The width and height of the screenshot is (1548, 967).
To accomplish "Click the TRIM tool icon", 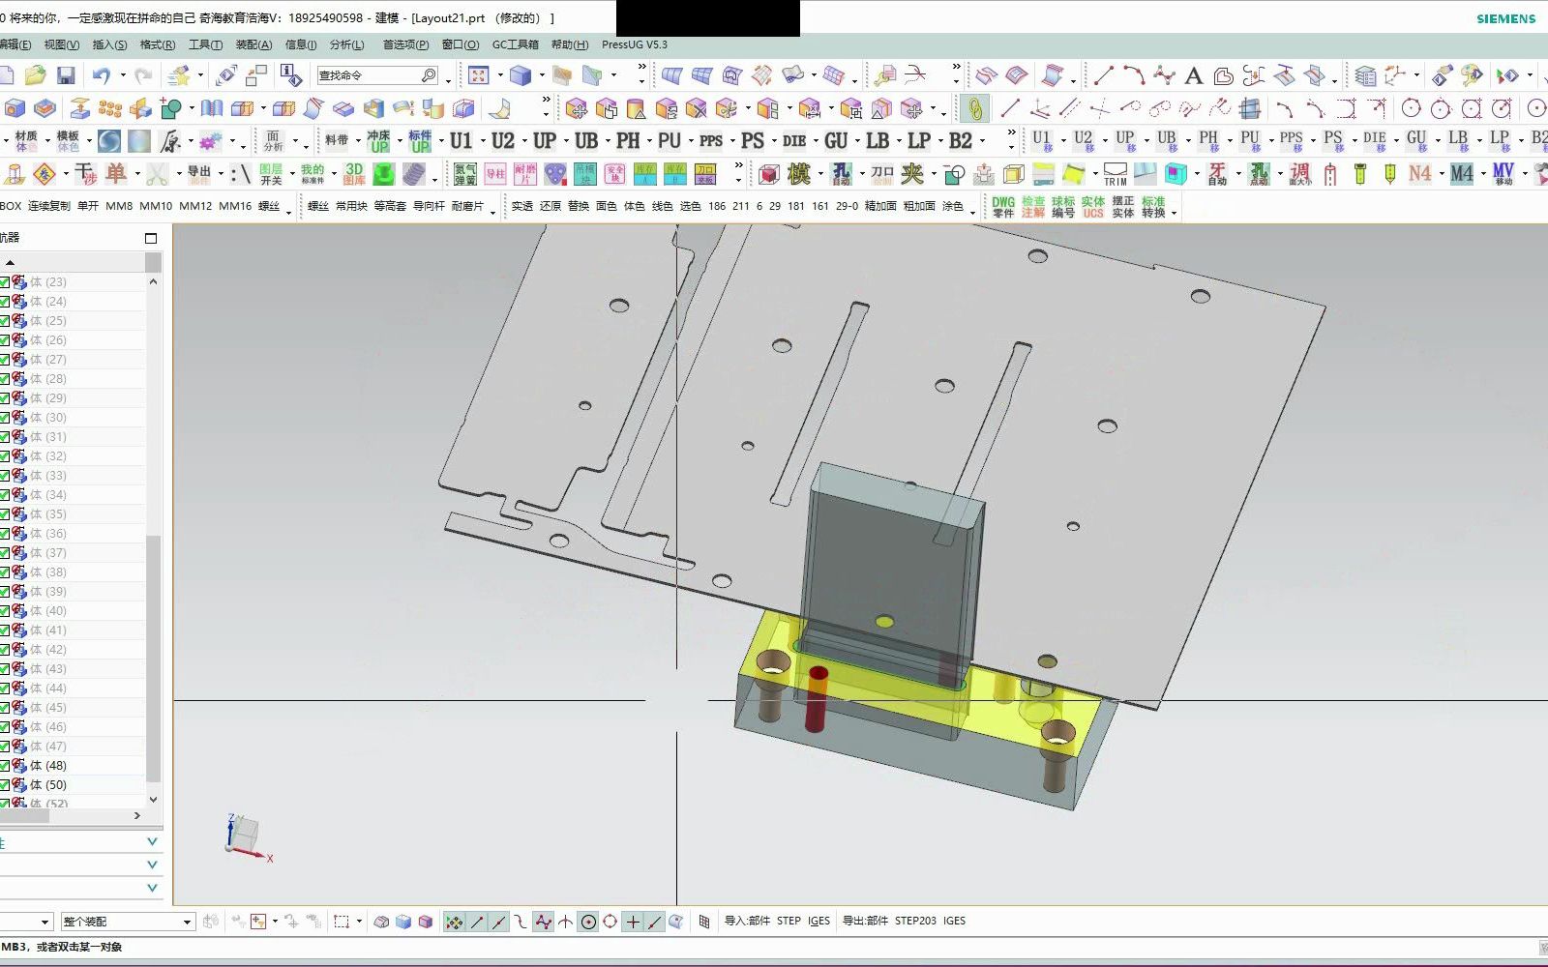I will (1116, 174).
